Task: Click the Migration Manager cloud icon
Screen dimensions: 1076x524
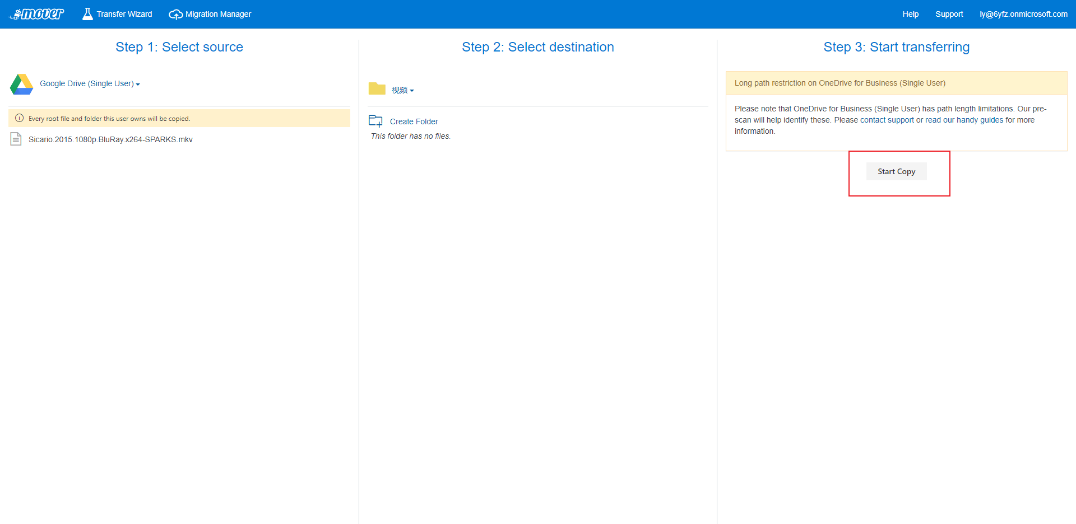Action: click(175, 15)
